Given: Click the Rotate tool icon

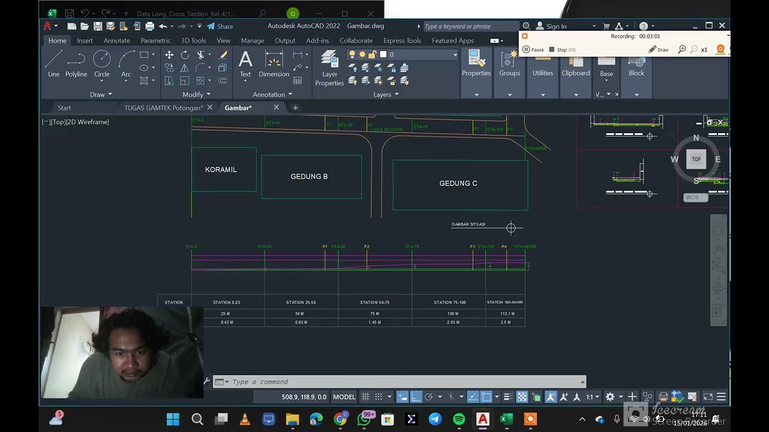Looking at the screenshot, I should tap(184, 55).
